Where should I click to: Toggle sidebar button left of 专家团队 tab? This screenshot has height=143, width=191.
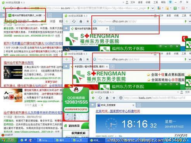(x=66, y=66)
